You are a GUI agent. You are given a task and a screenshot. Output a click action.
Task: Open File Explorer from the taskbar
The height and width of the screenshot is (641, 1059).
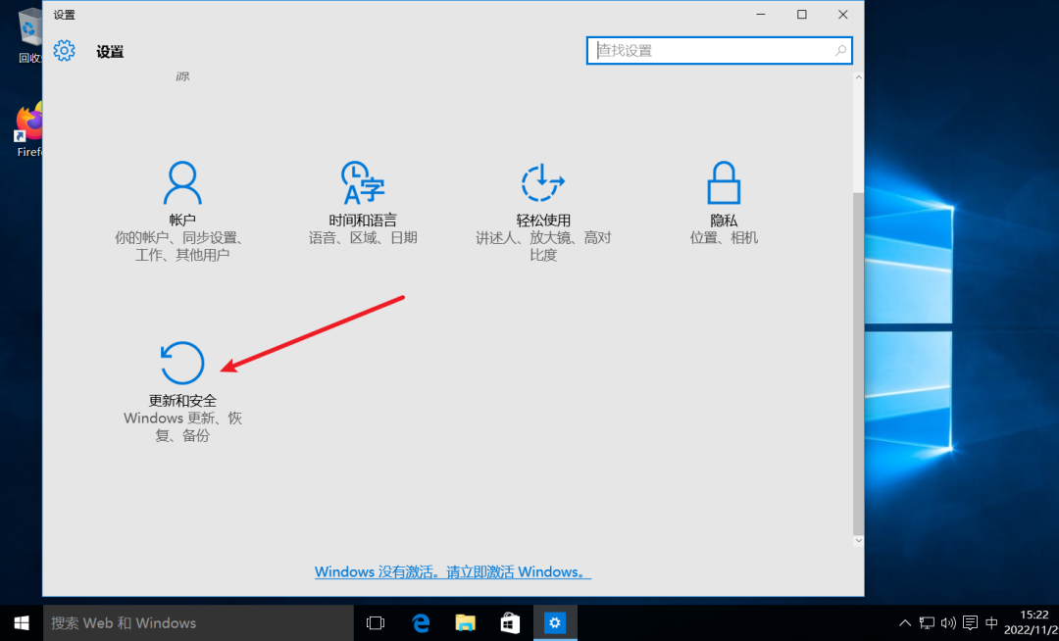[x=466, y=622]
